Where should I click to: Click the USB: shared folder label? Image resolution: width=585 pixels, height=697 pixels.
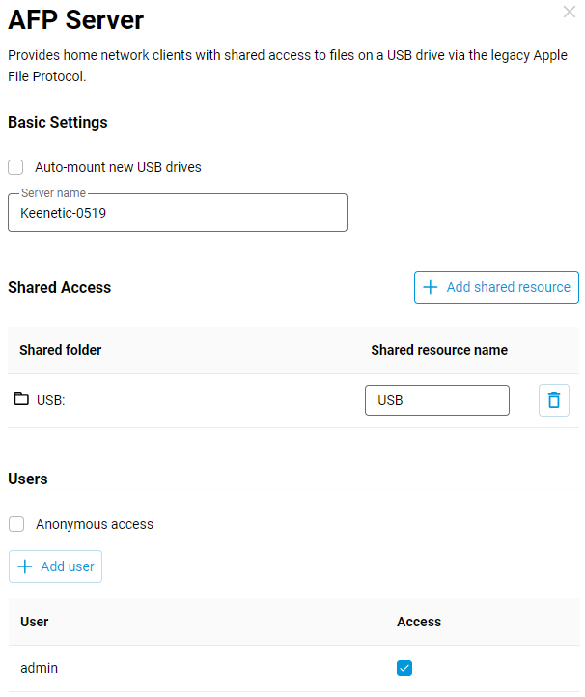[x=50, y=400]
